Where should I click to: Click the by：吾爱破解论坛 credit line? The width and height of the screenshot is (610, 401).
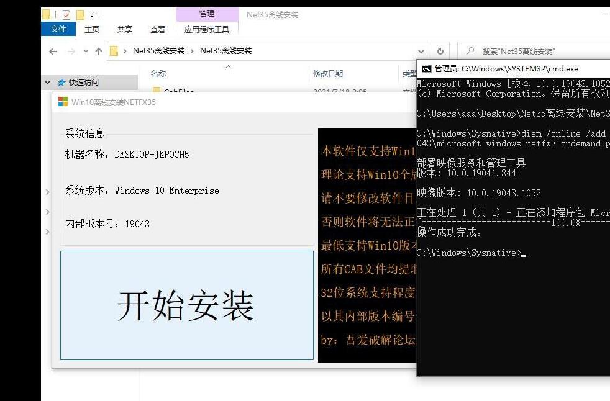[368, 340]
